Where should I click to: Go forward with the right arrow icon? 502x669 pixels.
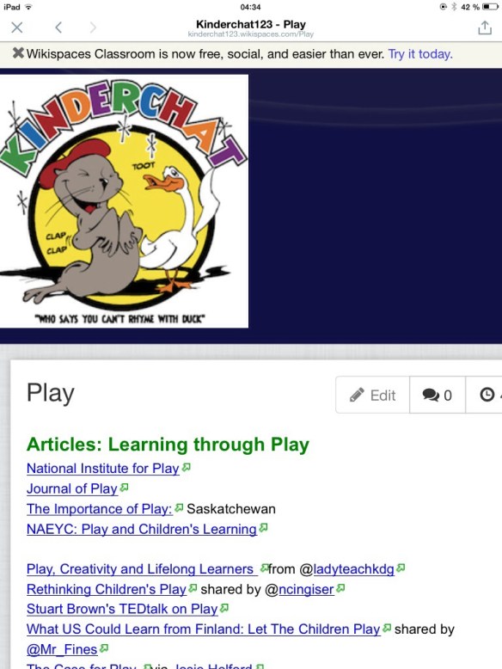coord(93,28)
